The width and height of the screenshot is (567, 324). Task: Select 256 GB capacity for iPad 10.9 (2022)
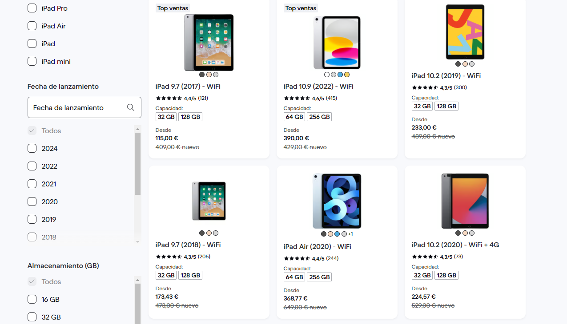coord(319,117)
